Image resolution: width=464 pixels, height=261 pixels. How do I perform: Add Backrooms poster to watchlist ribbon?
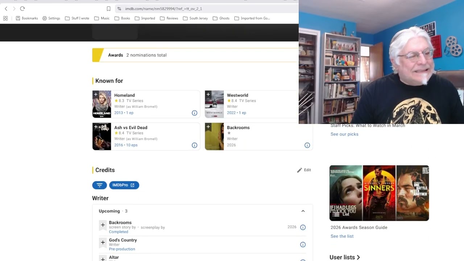208,127
